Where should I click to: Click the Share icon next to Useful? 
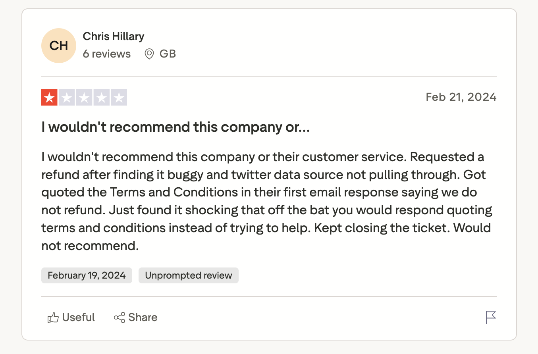pos(119,317)
